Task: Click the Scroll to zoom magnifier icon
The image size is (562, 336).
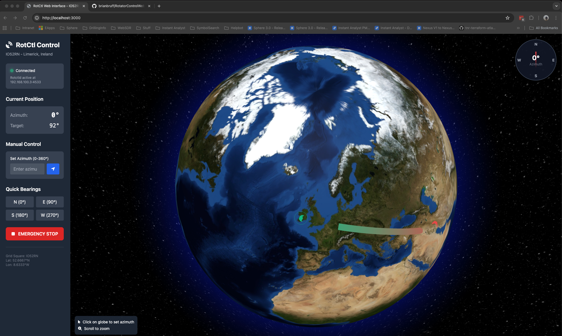Action: pos(80,329)
